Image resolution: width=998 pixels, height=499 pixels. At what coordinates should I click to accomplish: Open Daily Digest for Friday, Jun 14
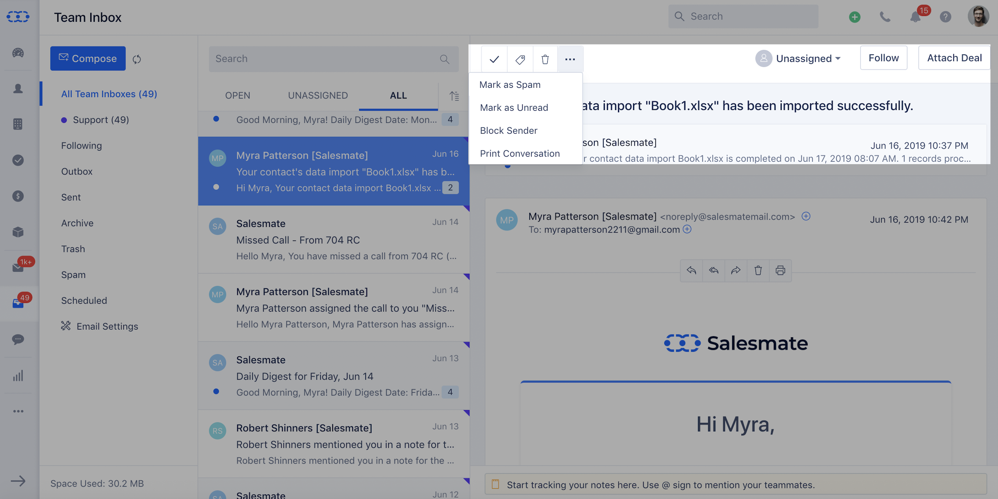(x=334, y=376)
